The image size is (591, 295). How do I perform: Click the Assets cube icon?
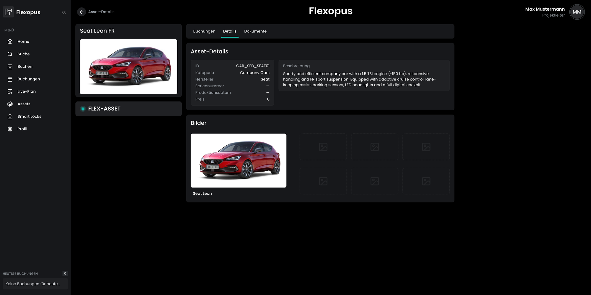click(x=10, y=104)
